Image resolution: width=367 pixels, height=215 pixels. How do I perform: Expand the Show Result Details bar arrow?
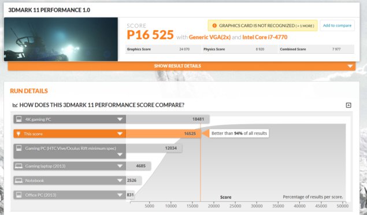350,66
